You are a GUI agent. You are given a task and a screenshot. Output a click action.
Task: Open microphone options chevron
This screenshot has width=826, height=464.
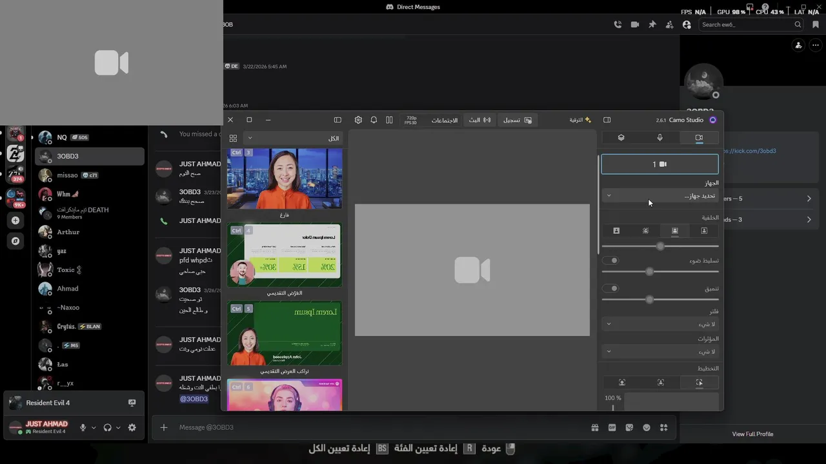[94, 427]
